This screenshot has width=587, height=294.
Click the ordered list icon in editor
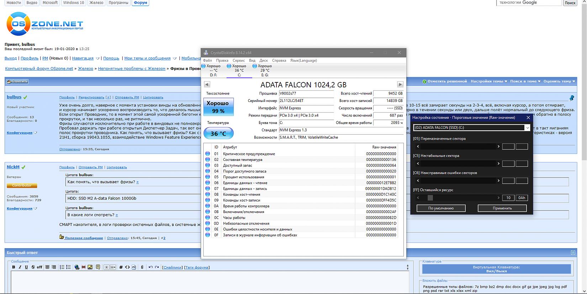pyautogui.click(x=62, y=267)
